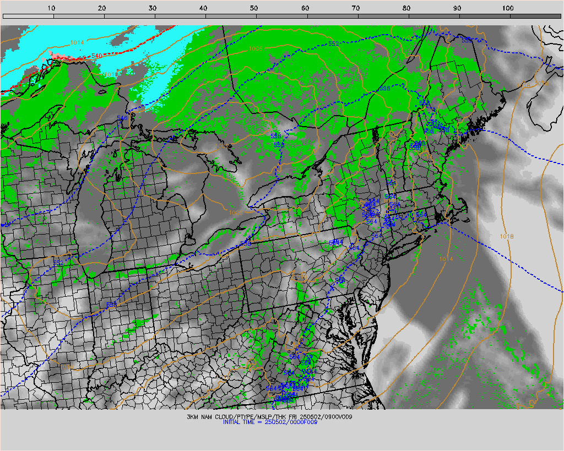Click the "20" label on the cloud scale
564x451 pixels.
pyautogui.click(x=102, y=8)
